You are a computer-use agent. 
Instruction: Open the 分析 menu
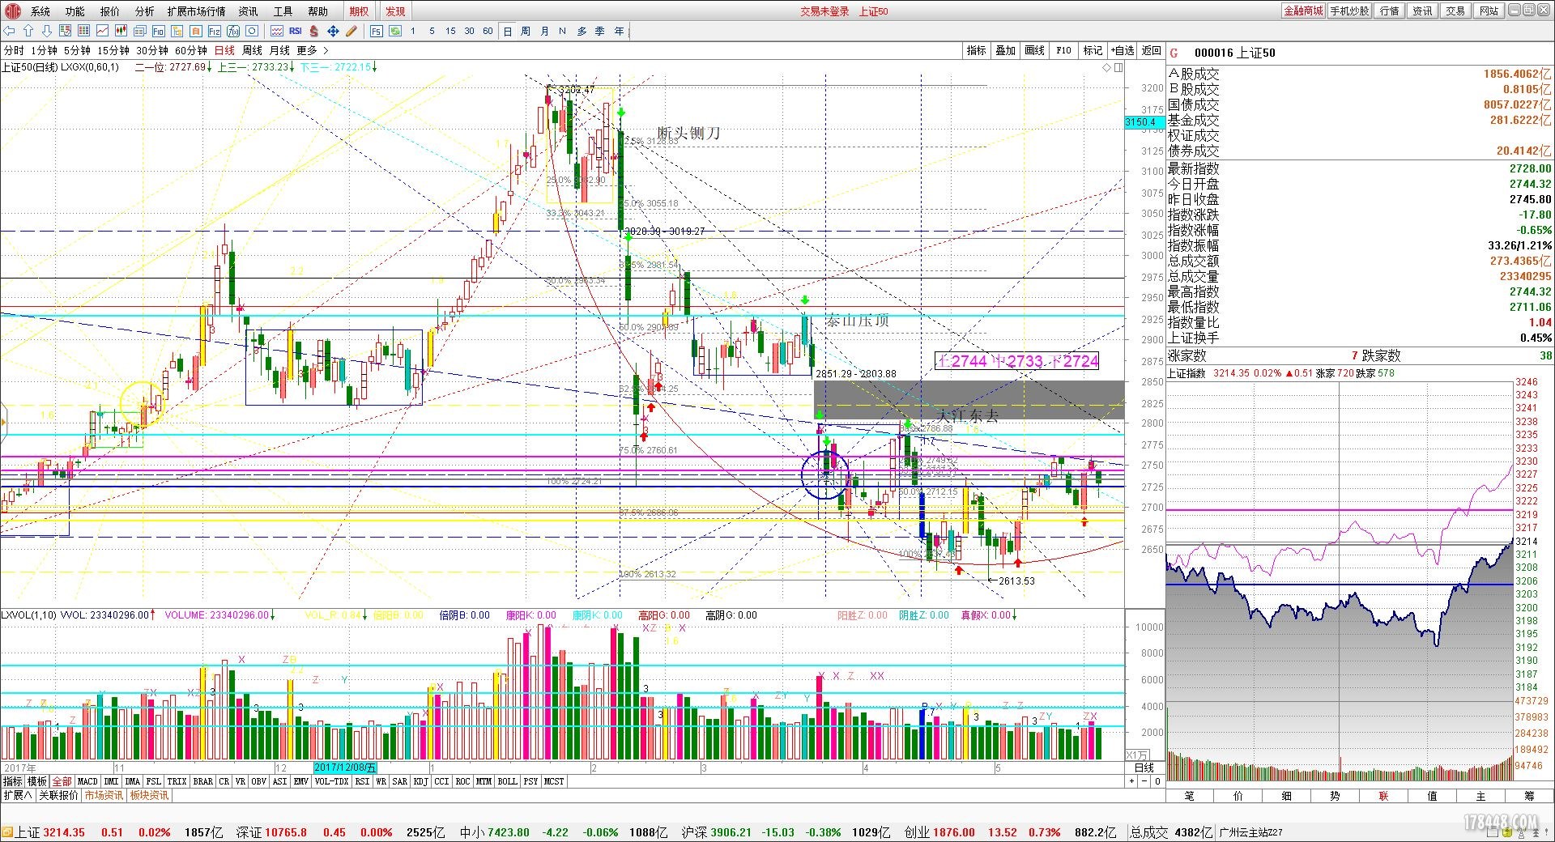145,11
